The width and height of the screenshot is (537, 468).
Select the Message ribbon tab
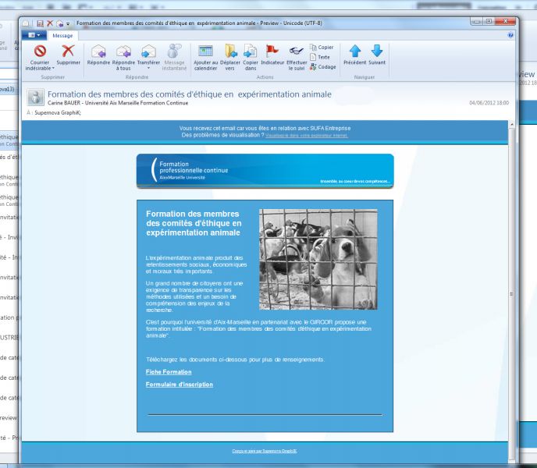pos(62,36)
